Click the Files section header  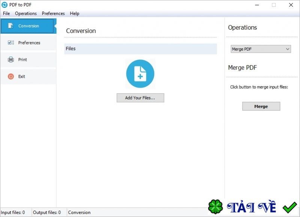(x=140, y=49)
